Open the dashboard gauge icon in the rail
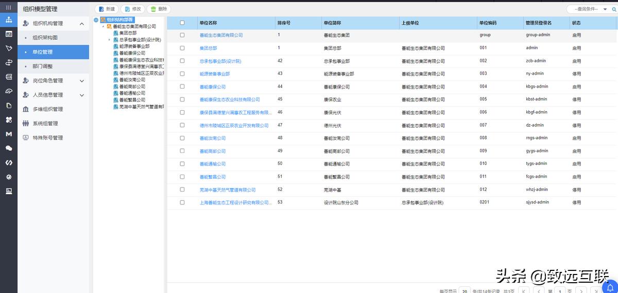 [9, 91]
